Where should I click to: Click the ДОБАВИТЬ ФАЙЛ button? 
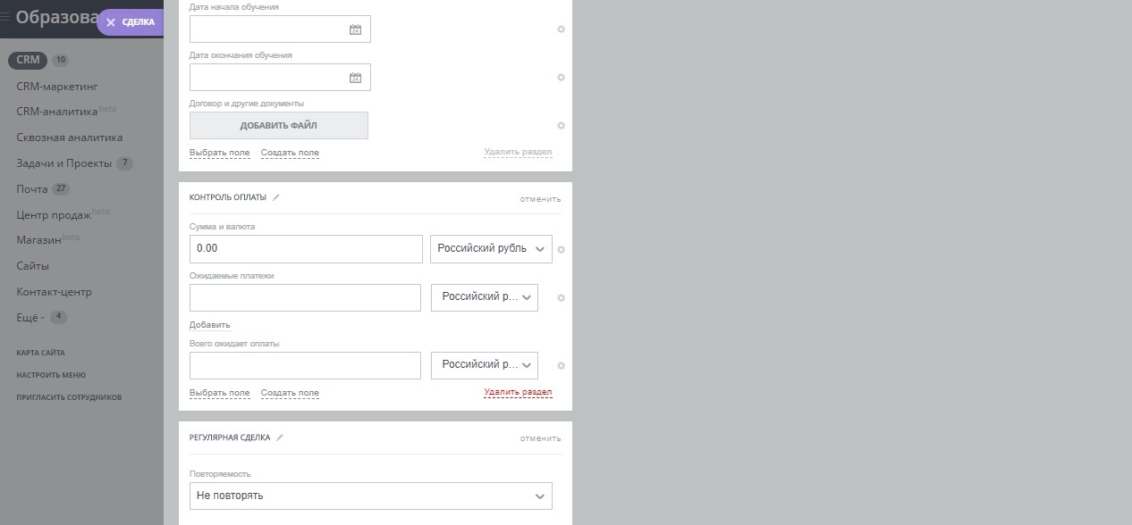(x=279, y=126)
